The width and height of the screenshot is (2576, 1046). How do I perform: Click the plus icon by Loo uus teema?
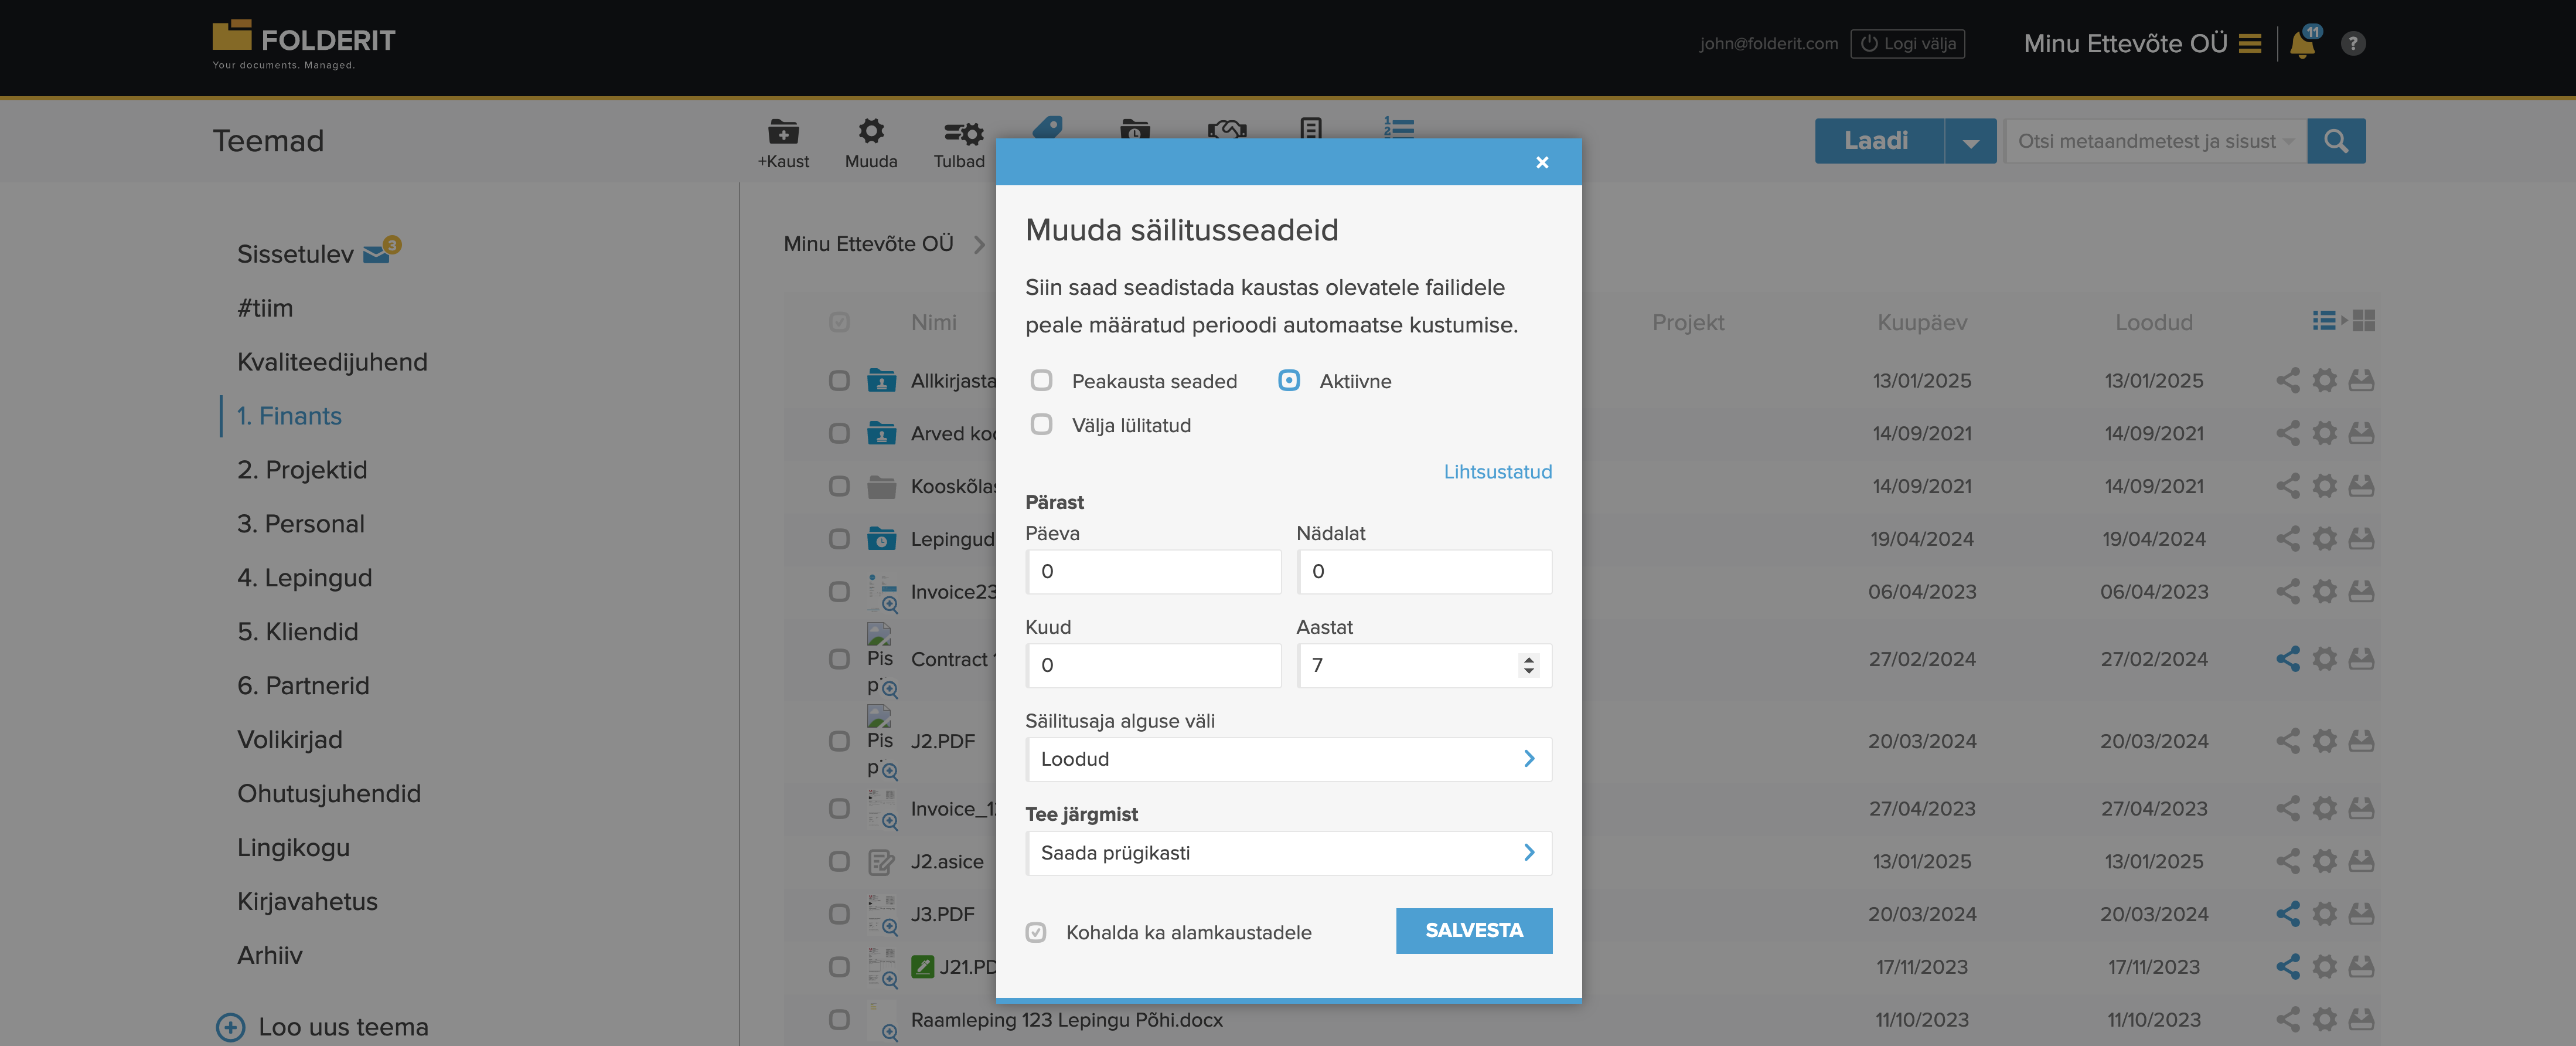(x=230, y=1027)
